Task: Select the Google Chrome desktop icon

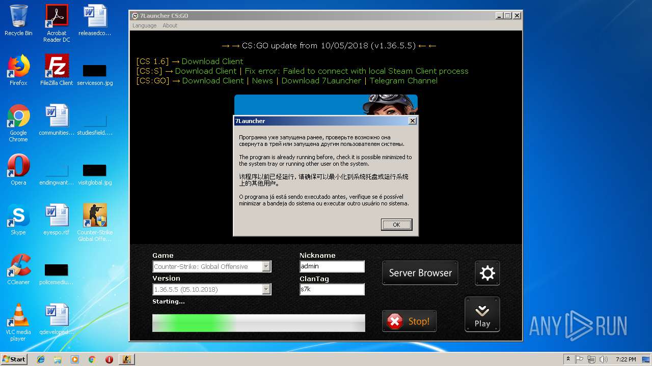Action: click(18, 124)
